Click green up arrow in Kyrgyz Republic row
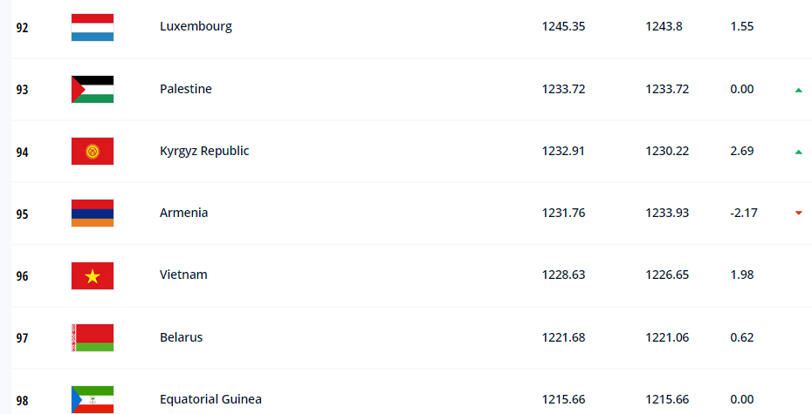This screenshot has height=414, width=812. pyautogui.click(x=798, y=152)
